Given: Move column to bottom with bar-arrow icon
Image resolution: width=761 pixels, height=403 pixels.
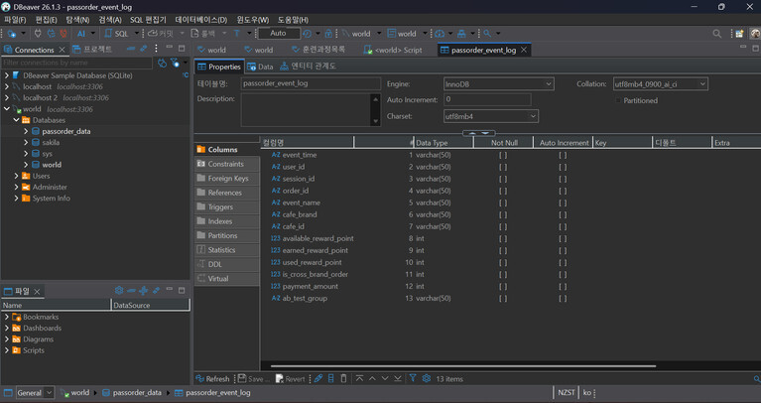Looking at the screenshot, I should click(398, 378).
